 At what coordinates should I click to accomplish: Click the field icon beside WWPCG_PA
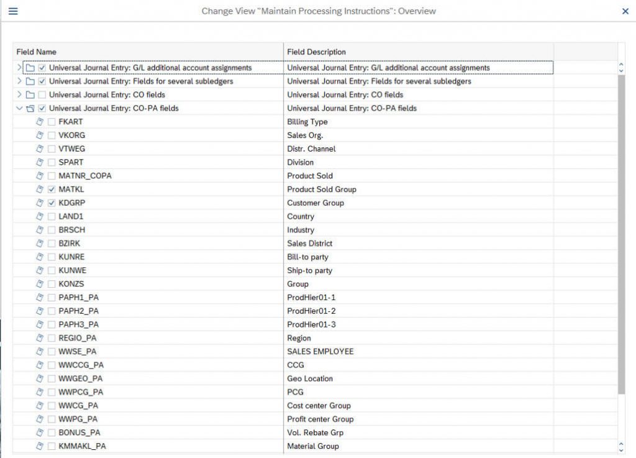tap(40, 392)
